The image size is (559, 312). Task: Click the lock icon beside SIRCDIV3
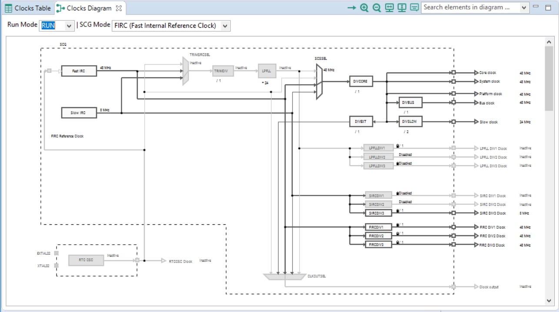click(398, 211)
